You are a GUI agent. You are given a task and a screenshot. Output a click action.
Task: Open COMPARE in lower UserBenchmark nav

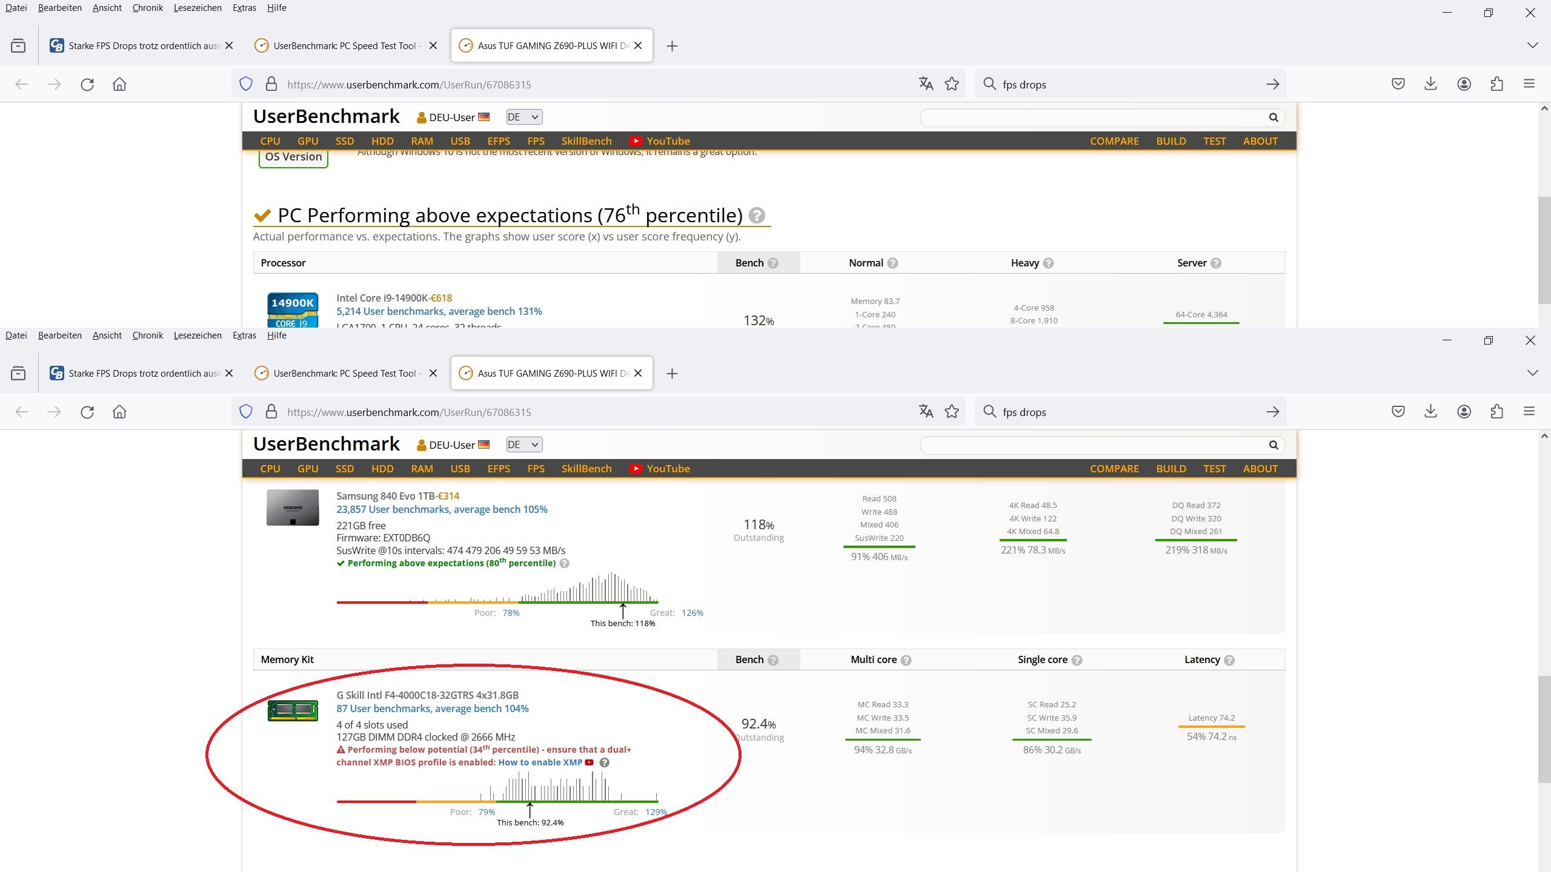1114,469
